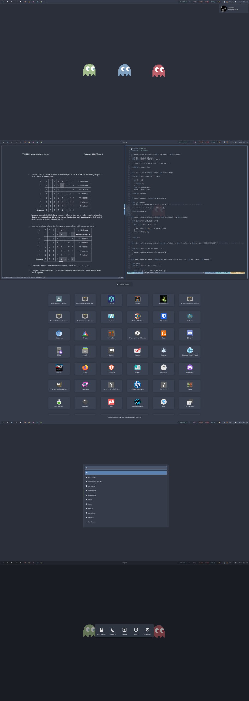
Task: Open Electron from the launcher
Action: click(164, 352)
